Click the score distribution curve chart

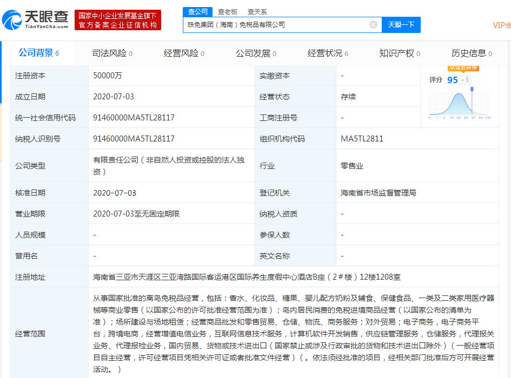[460, 104]
